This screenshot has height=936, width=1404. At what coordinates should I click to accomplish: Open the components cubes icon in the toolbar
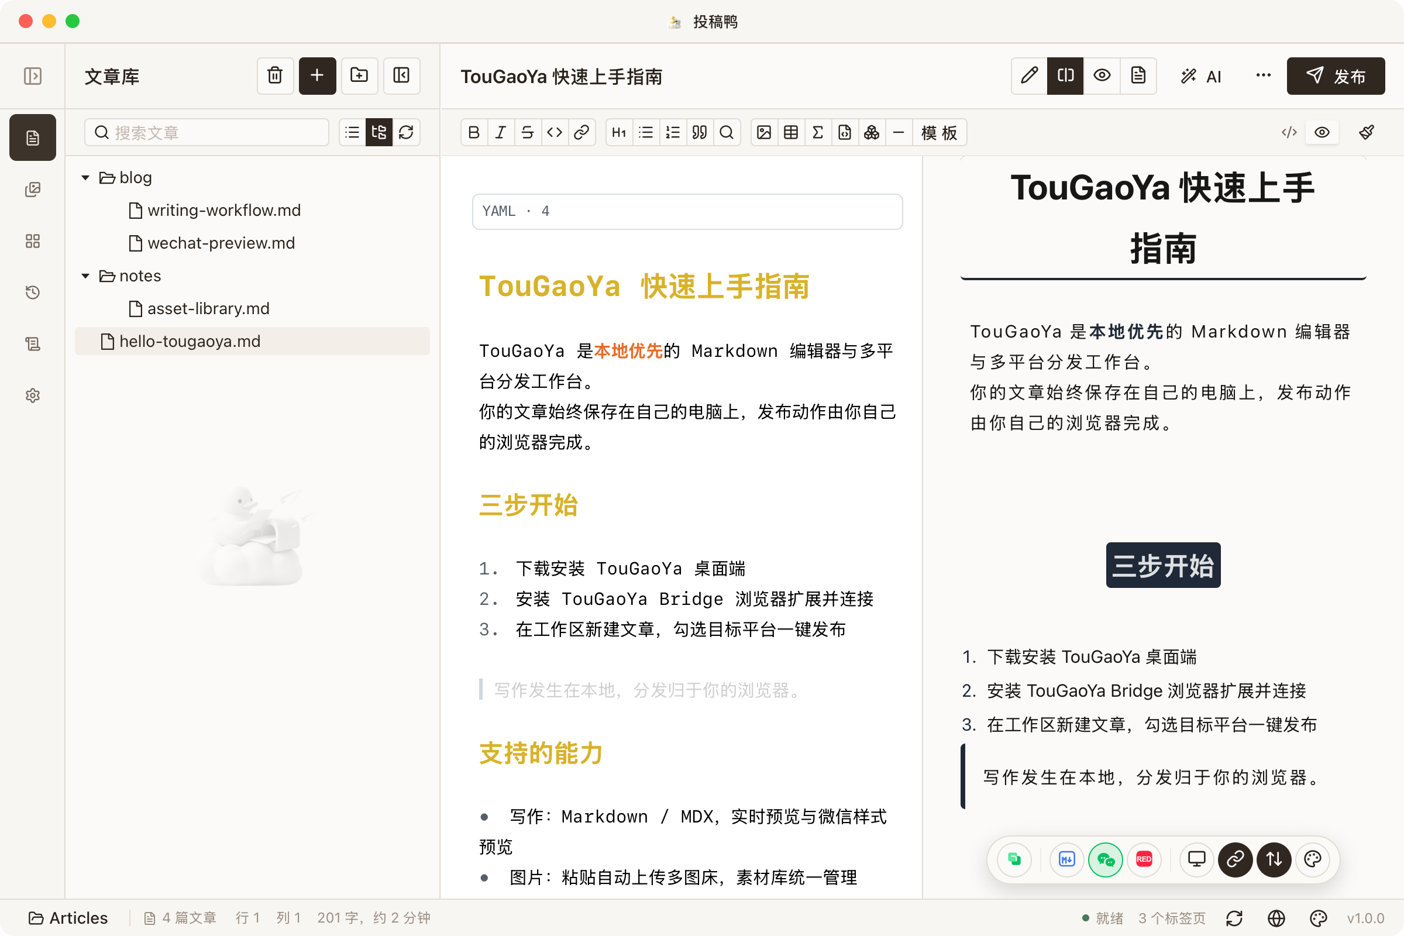[872, 133]
